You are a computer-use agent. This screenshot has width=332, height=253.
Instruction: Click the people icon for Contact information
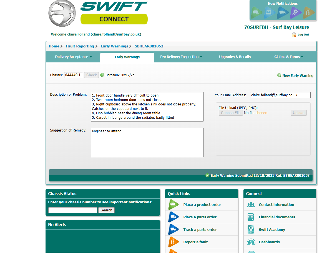click(251, 204)
